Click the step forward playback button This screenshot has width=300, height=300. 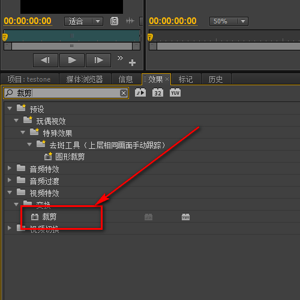[x=98, y=60]
